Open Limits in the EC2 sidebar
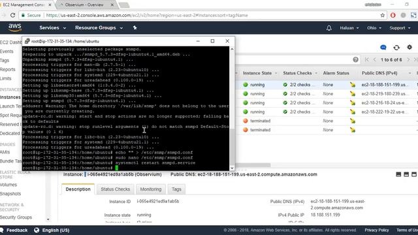 pyautogui.click(x=6, y=78)
